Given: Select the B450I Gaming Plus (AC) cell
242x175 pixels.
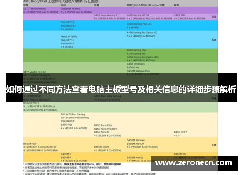Looking at the screenshot, I should coord(139,24).
